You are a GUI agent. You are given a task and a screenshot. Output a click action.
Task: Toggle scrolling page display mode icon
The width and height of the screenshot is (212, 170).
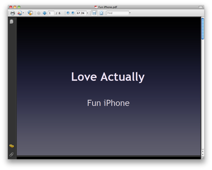click(94, 13)
